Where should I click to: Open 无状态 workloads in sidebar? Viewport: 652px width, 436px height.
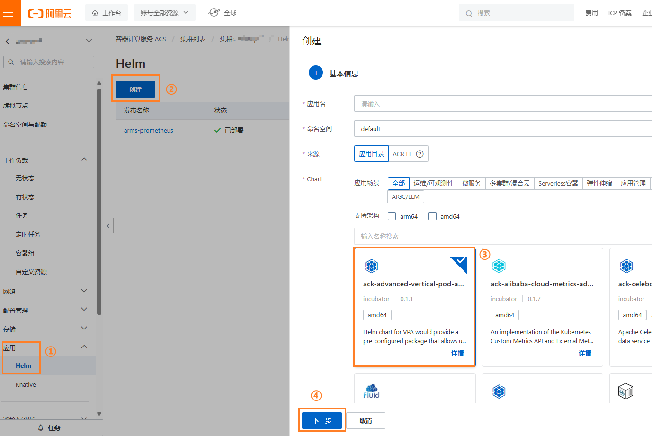25,178
